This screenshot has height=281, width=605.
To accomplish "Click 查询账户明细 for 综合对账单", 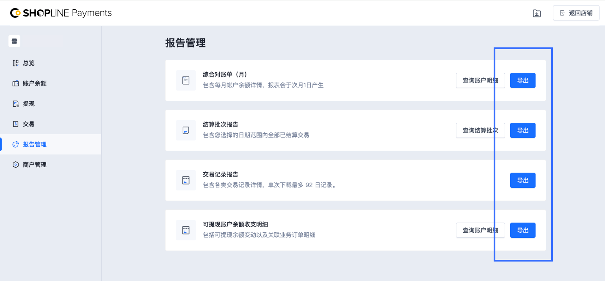I will [x=480, y=80].
